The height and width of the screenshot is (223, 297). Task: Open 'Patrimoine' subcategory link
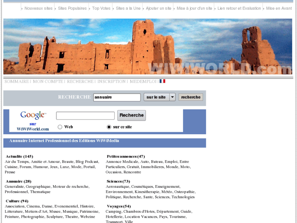coord(89,212)
